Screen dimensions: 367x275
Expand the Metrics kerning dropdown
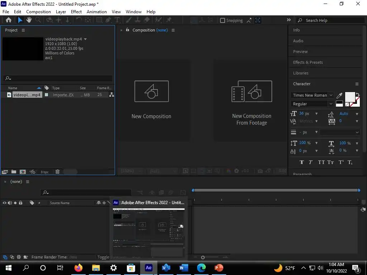pos(316,121)
